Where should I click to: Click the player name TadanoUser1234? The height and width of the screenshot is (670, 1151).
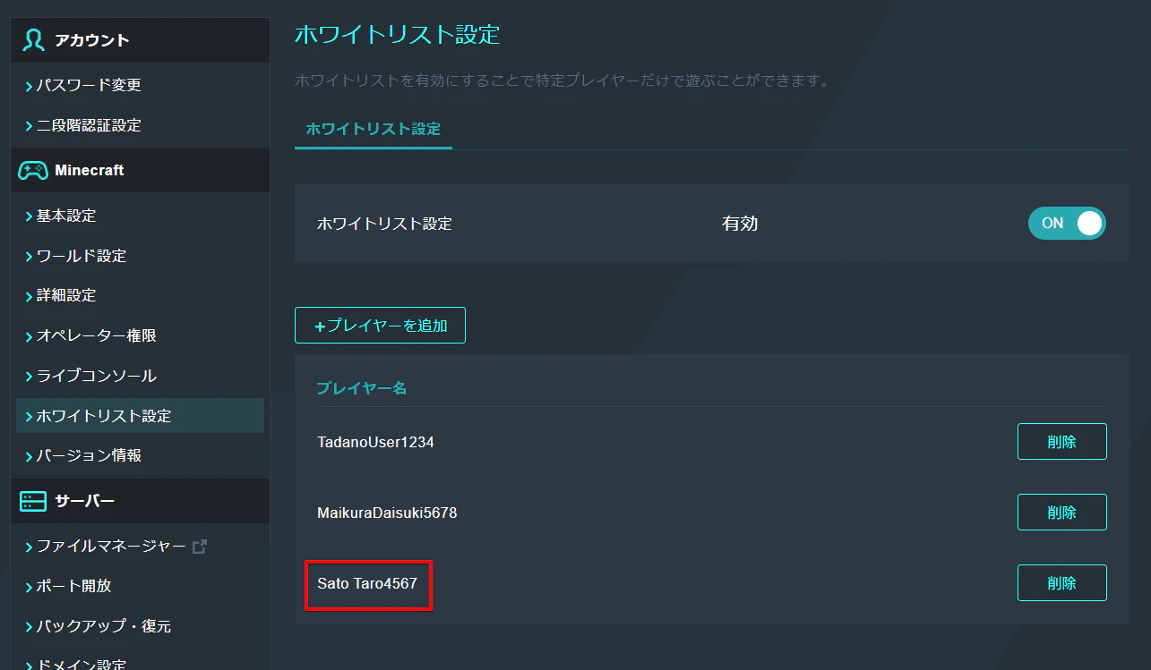pos(375,442)
